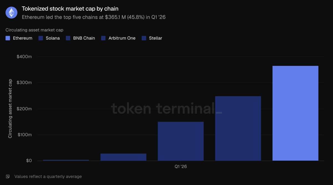Image resolution: width=333 pixels, height=185 pixels.
Task: Click the note icon beside quarterly average
Action: [x=8, y=176]
